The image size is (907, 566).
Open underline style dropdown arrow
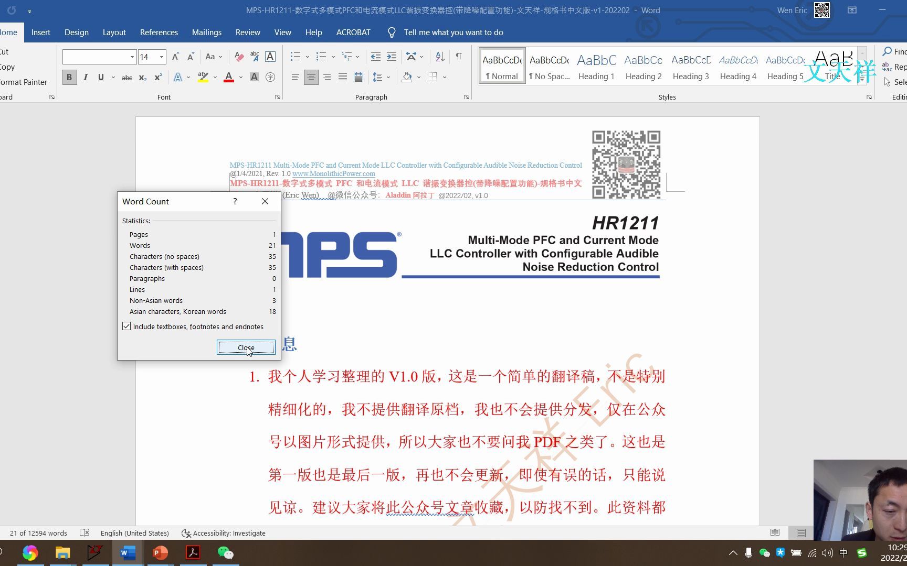(x=113, y=78)
